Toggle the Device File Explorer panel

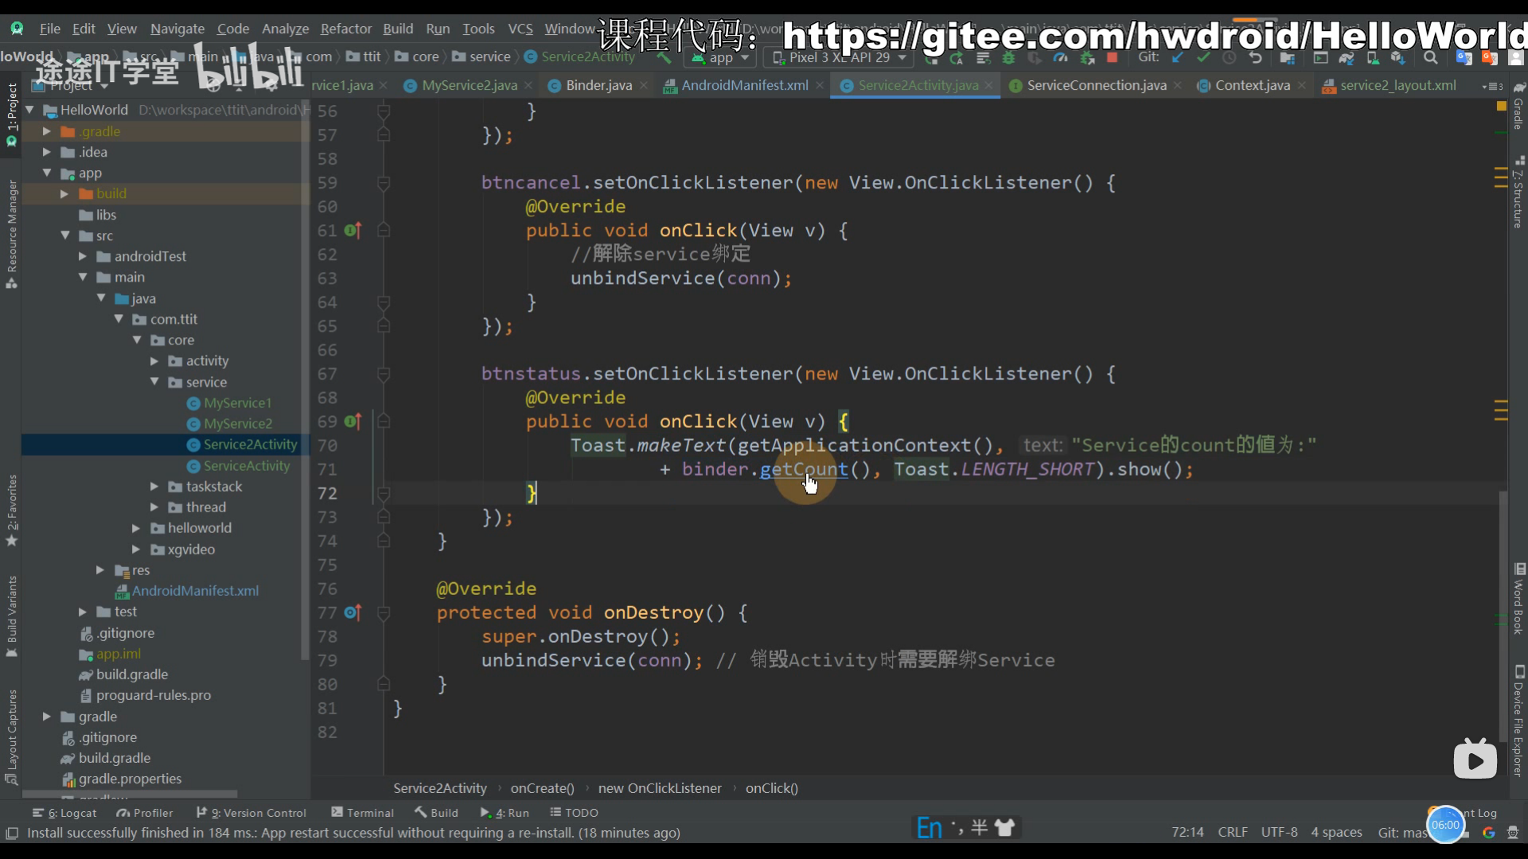(x=1518, y=721)
